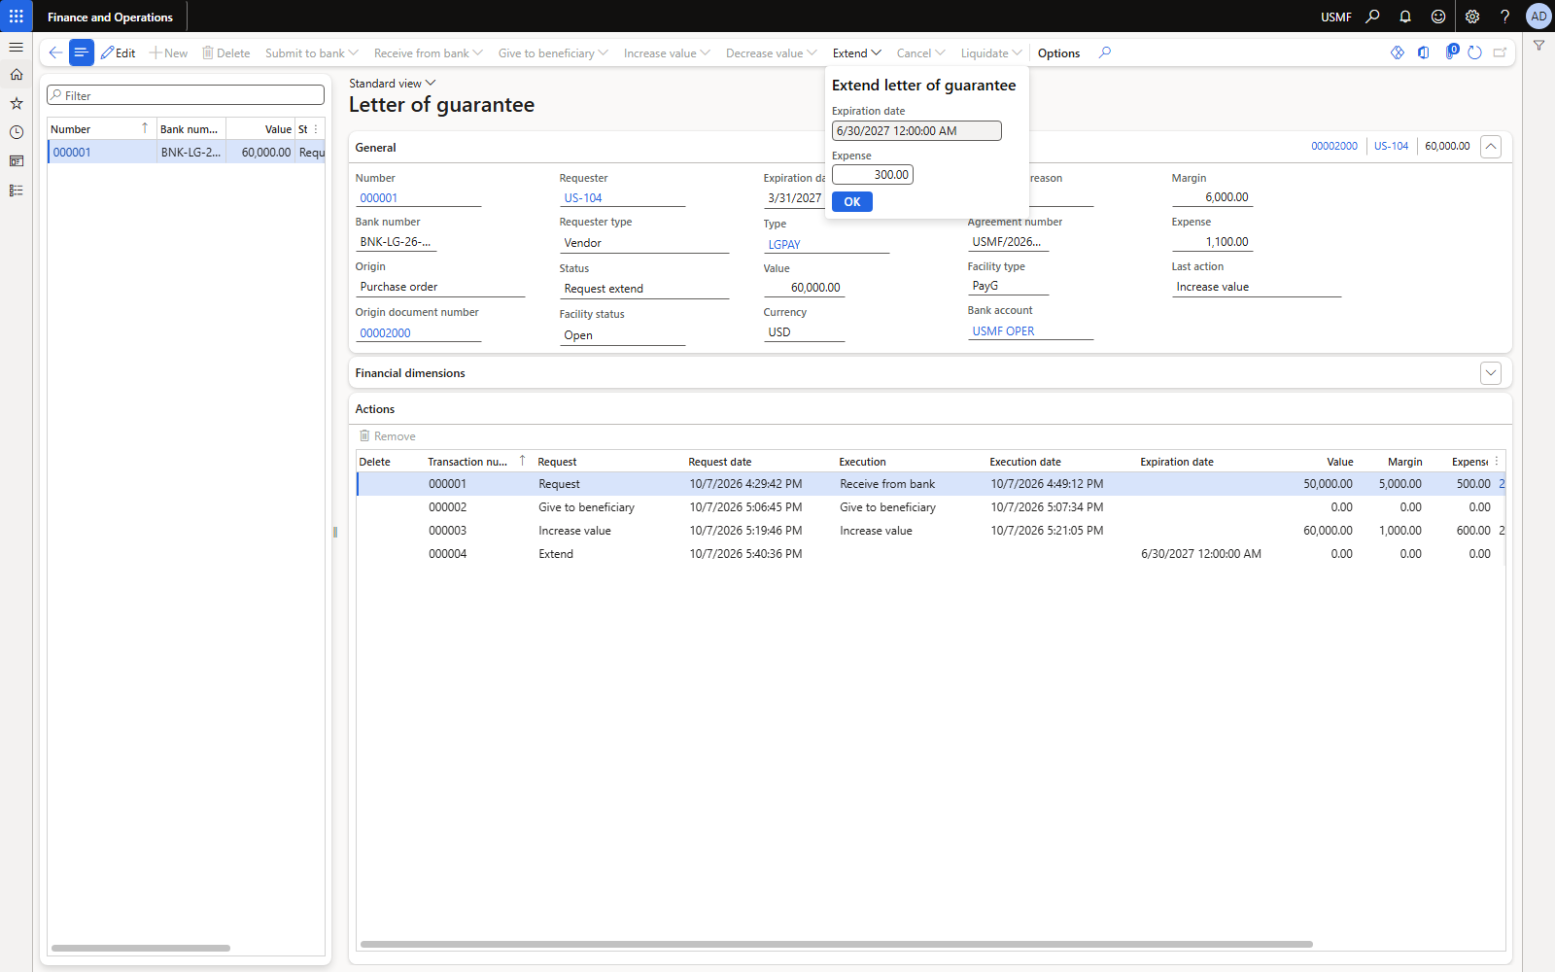
Task: Click the Edit button
Action: click(119, 53)
